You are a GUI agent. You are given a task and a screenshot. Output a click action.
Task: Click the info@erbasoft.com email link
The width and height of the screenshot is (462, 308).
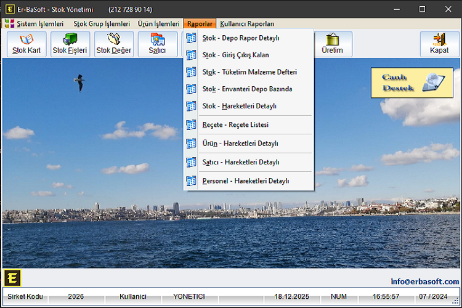(x=424, y=282)
